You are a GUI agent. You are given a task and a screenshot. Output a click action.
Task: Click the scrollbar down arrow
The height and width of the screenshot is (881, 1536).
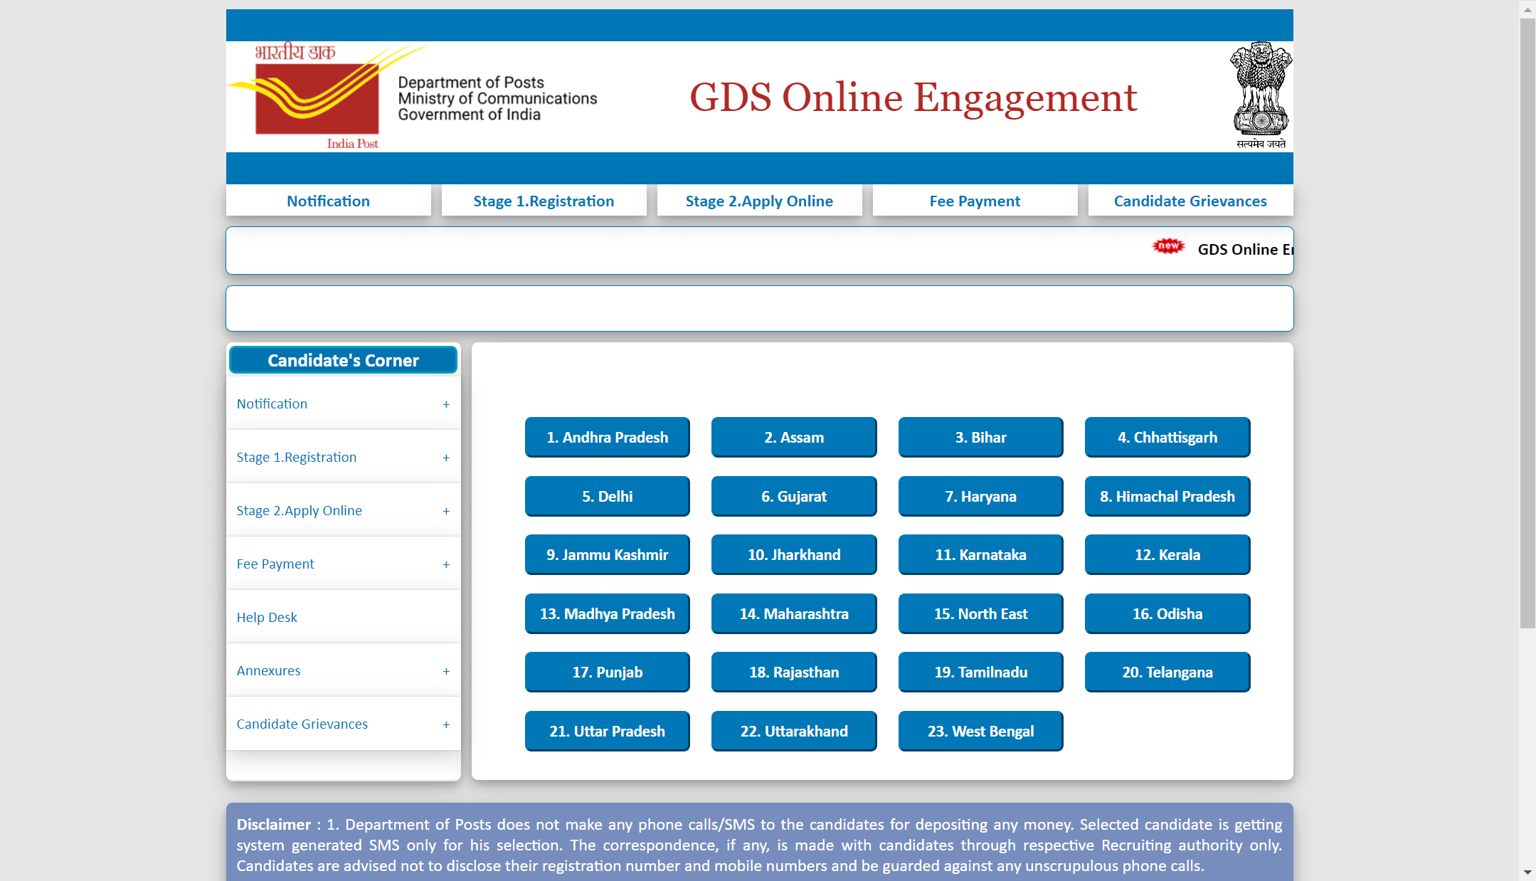pyautogui.click(x=1527, y=872)
